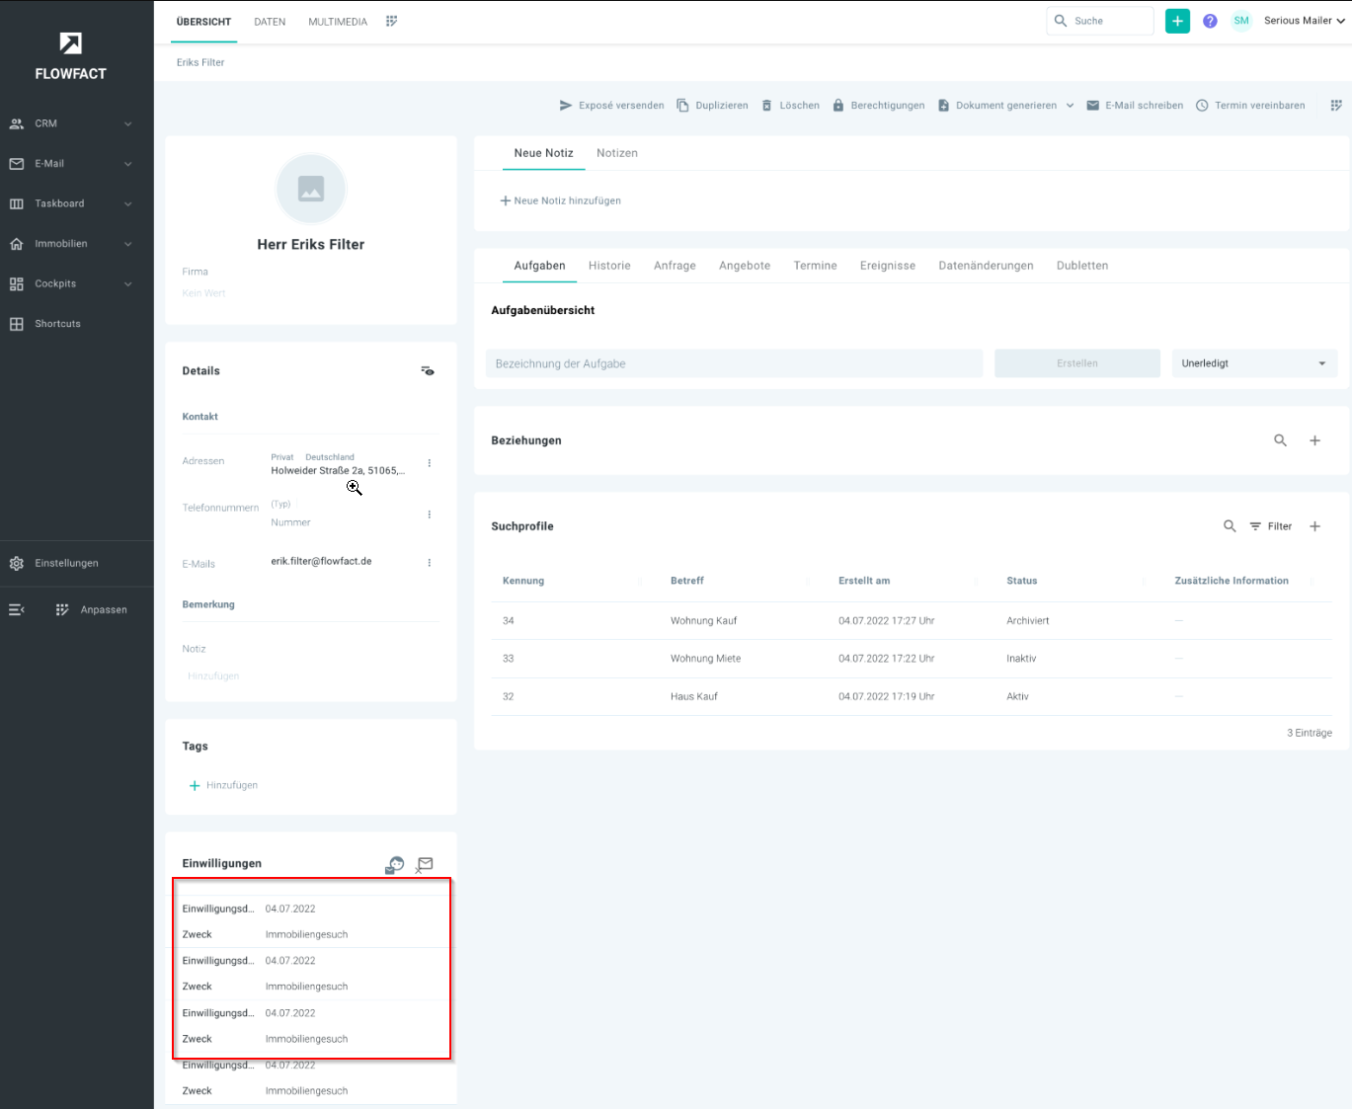Click the green plus create button
1352x1109 pixels.
click(1177, 21)
